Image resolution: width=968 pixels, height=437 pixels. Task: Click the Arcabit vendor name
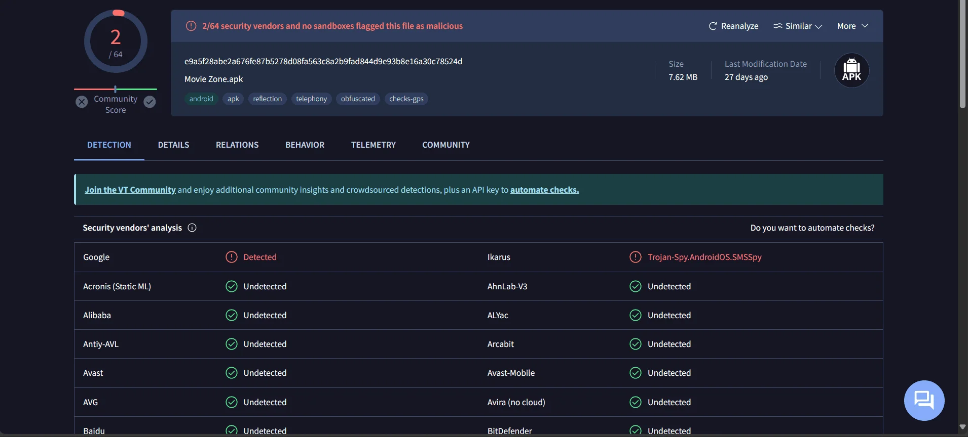[x=501, y=344]
